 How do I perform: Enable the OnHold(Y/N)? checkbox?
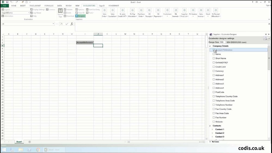click(x=214, y=63)
